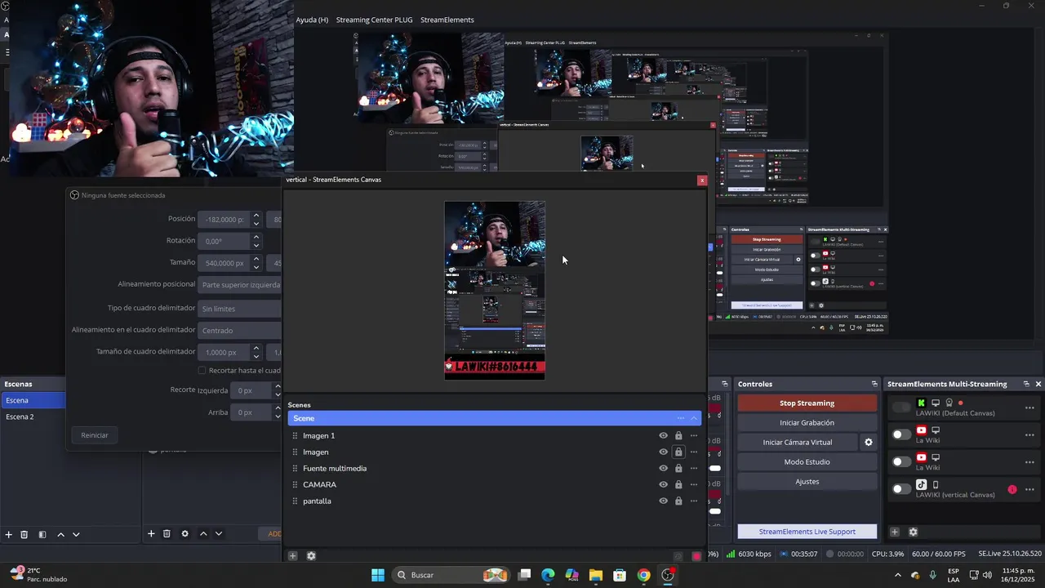Screen dimensions: 1045x588
Task: Add a source in main sources panel
Action: click(x=151, y=533)
